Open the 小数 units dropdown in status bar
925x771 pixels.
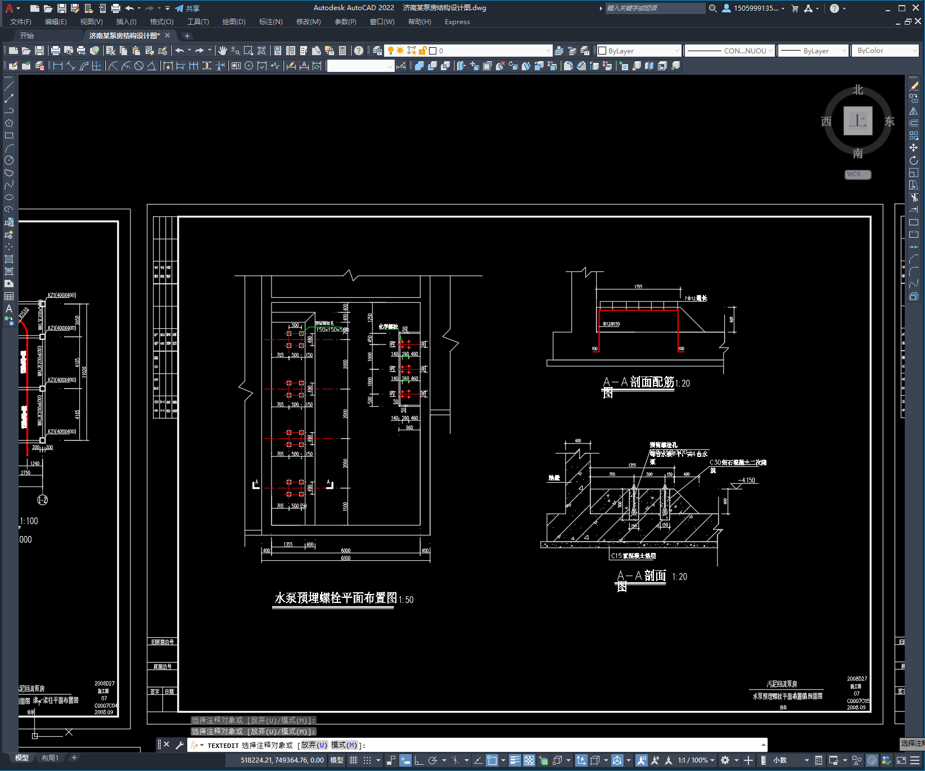coord(791,760)
